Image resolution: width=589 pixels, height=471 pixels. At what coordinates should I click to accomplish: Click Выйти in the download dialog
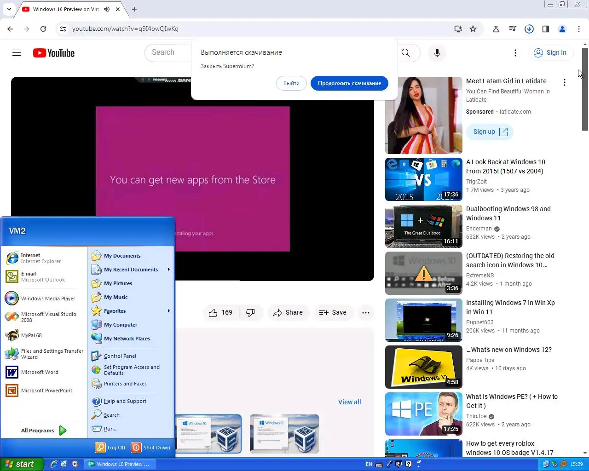tap(291, 83)
